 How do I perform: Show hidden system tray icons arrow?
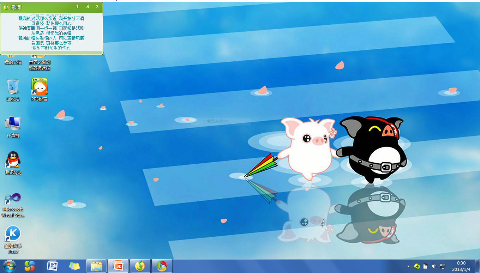[409, 266]
